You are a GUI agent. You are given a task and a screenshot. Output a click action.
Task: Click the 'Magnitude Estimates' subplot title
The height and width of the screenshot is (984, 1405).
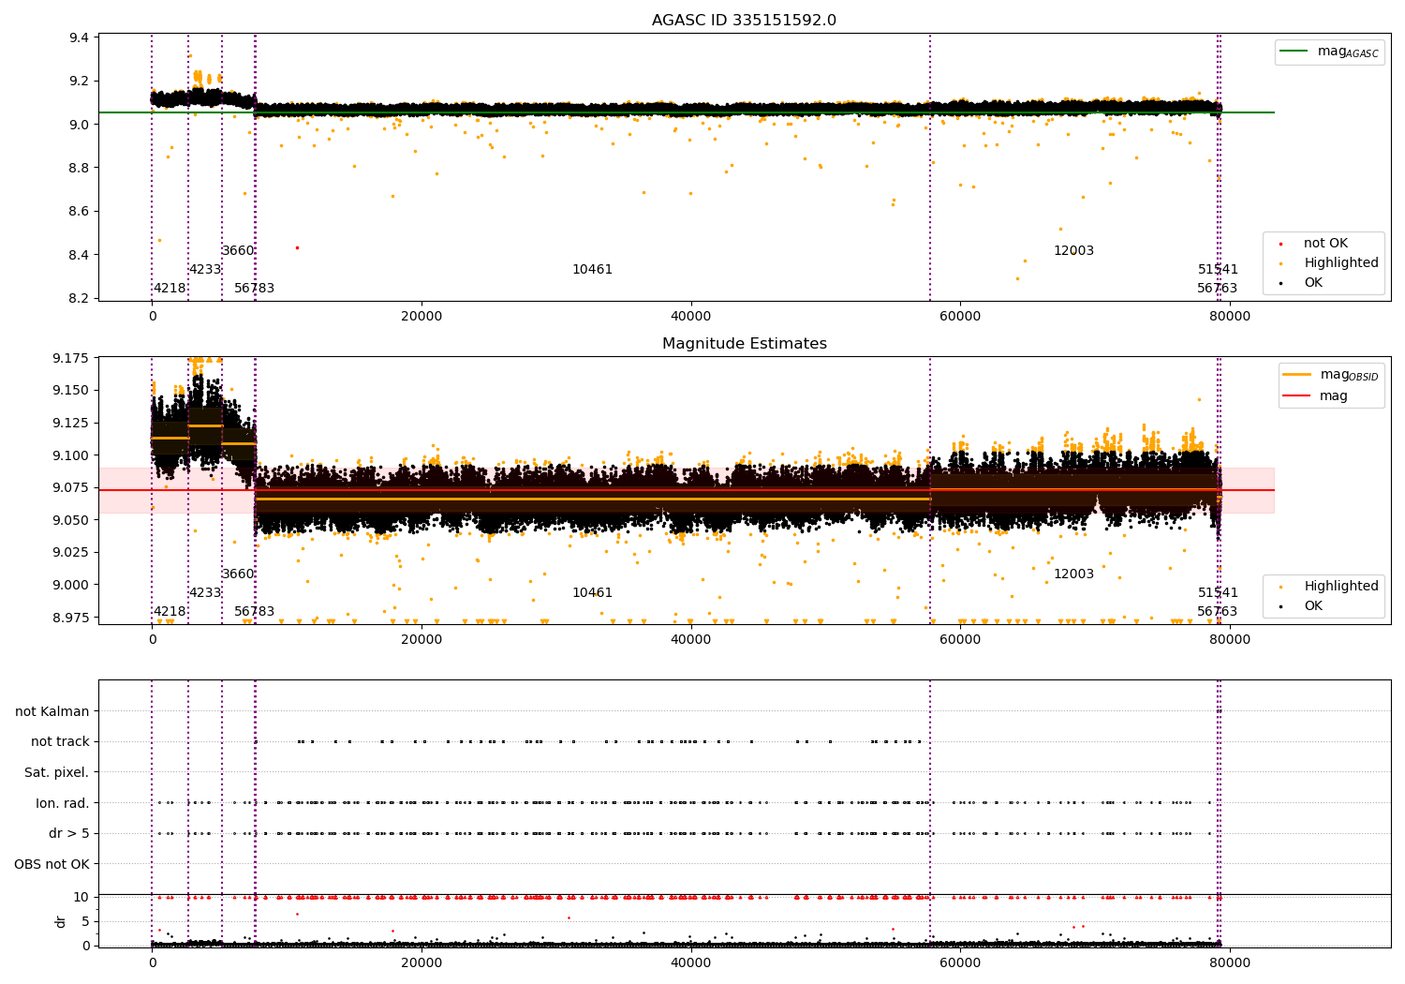pyautogui.click(x=744, y=344)
